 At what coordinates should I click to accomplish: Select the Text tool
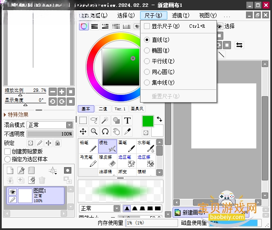tap(128, 120)
